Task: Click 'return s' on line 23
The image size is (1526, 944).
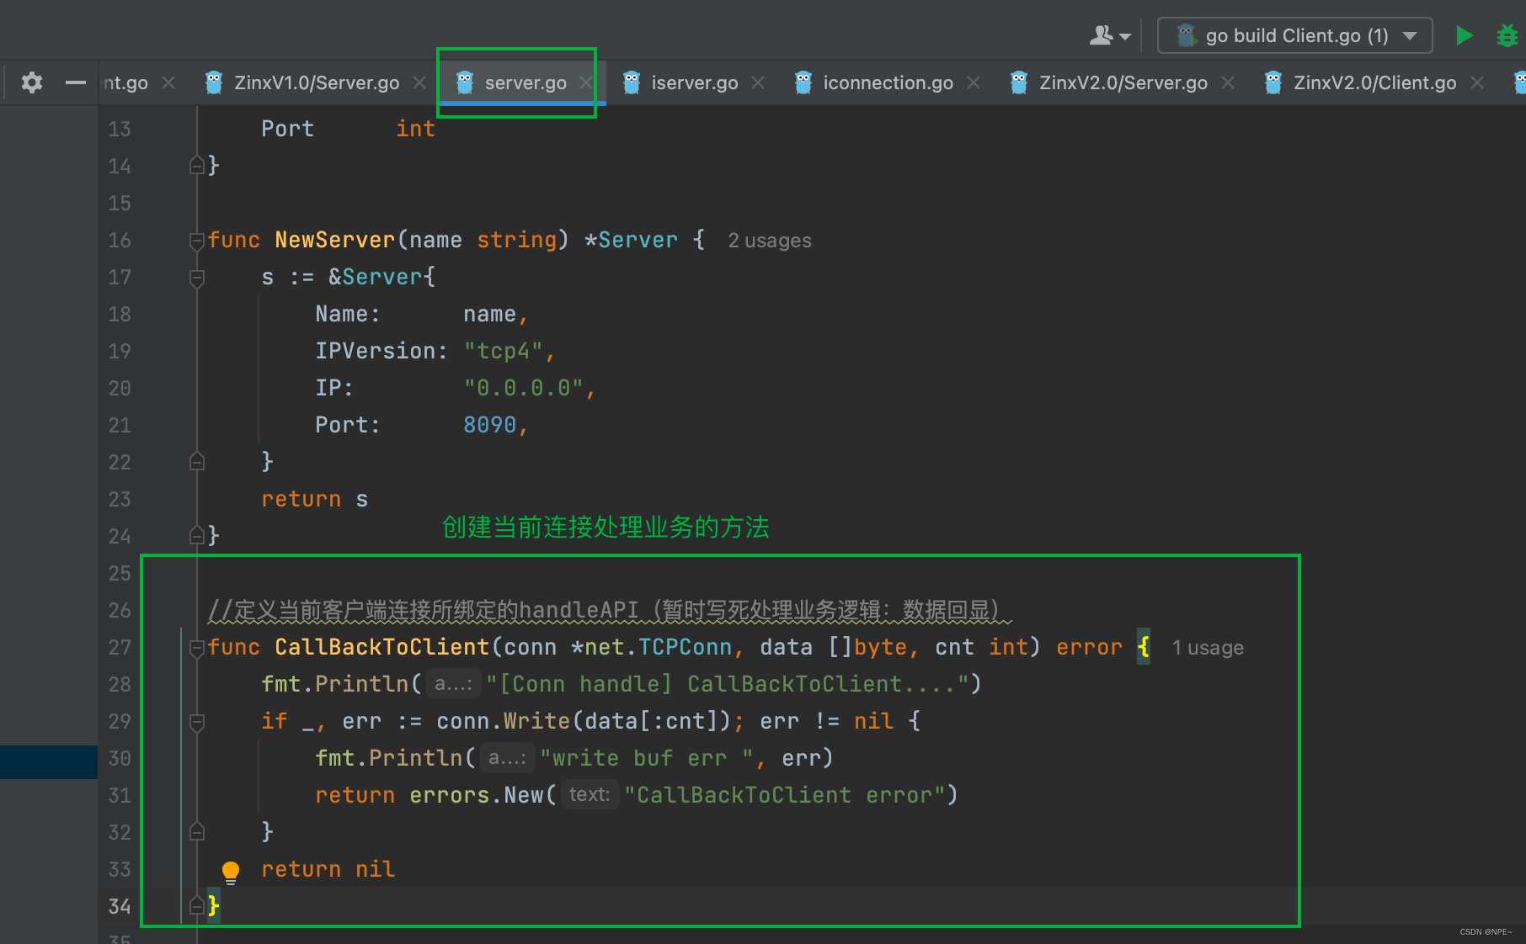Action: [x=315, y=499]
